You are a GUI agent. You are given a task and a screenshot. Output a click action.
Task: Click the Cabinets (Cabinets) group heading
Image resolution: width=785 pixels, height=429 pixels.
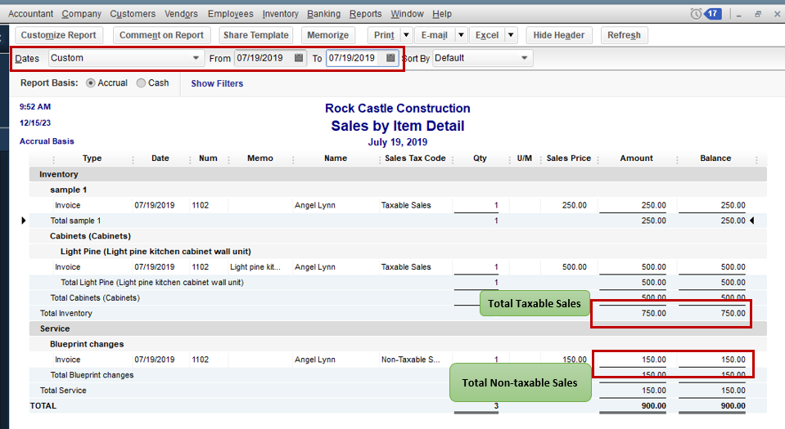pos(90,236)
